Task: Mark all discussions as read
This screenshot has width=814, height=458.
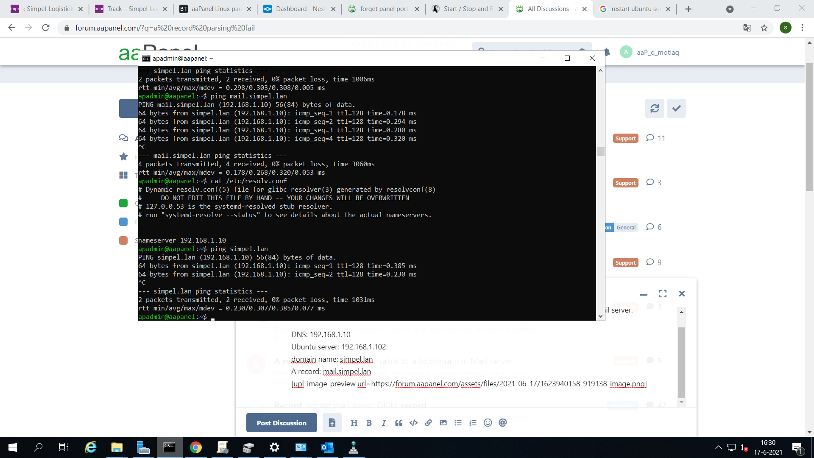Action: 676,109
